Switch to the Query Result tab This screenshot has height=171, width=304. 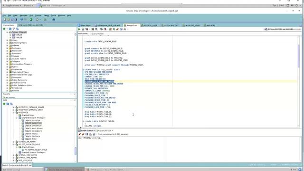tap(105, 131)
